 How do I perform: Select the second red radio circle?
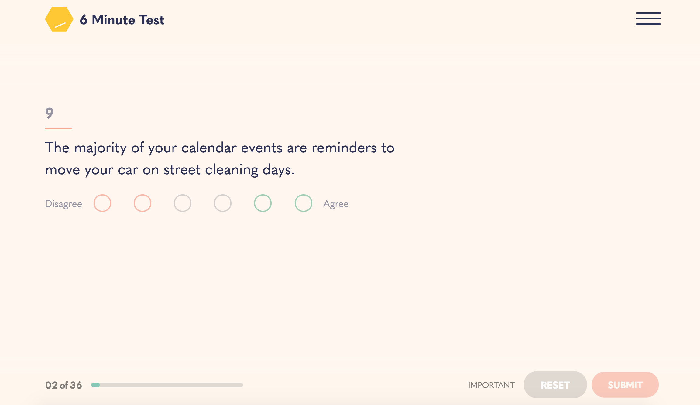[x=142, y=203]
